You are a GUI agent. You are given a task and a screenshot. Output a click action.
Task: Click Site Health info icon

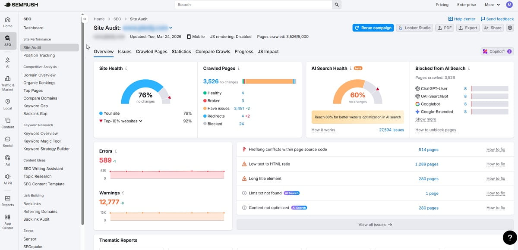pyautogui.click(x=126, y=69)
